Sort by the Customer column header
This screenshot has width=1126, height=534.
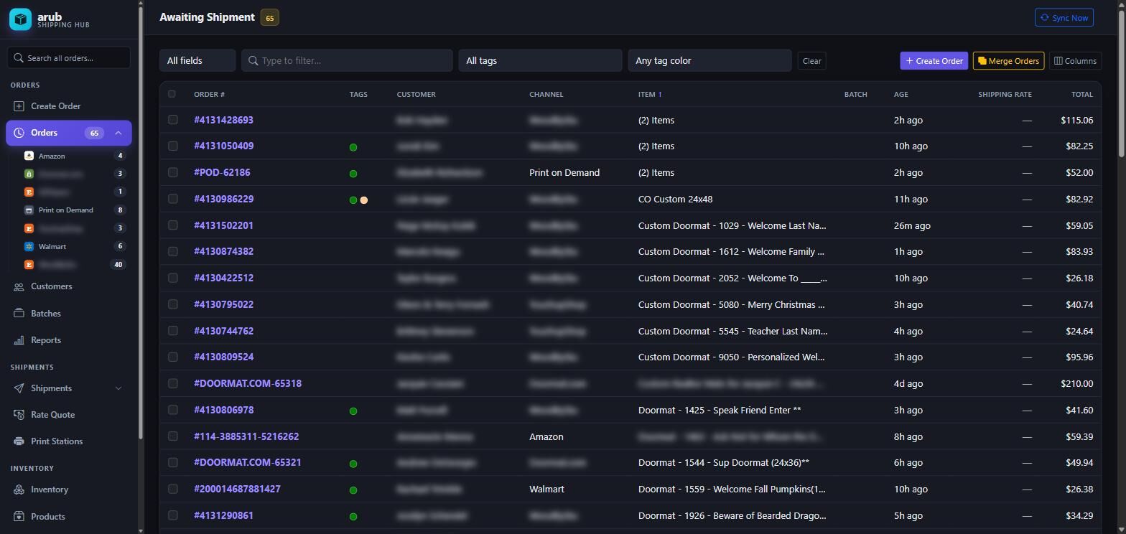tap(416, 95)
